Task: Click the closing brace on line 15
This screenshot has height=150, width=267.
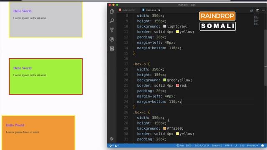Action: click(134, 53)
